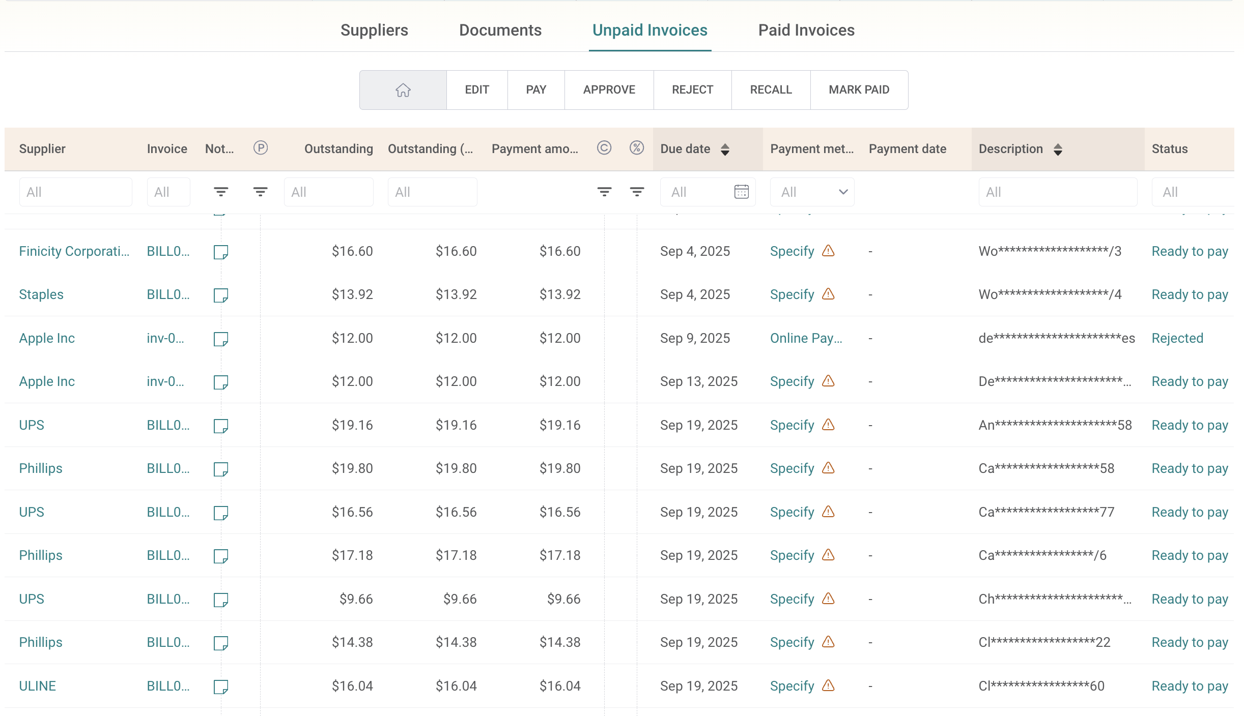Click the P circle column header icon
Viewport: 1244px width, 716px height.
coord(261,148)
